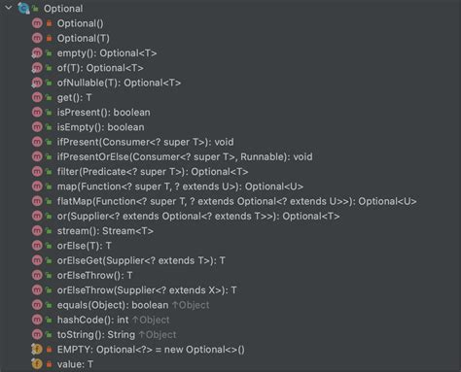
Task: Select ofNullable(T) method entry
Action: tap(119, 83)
